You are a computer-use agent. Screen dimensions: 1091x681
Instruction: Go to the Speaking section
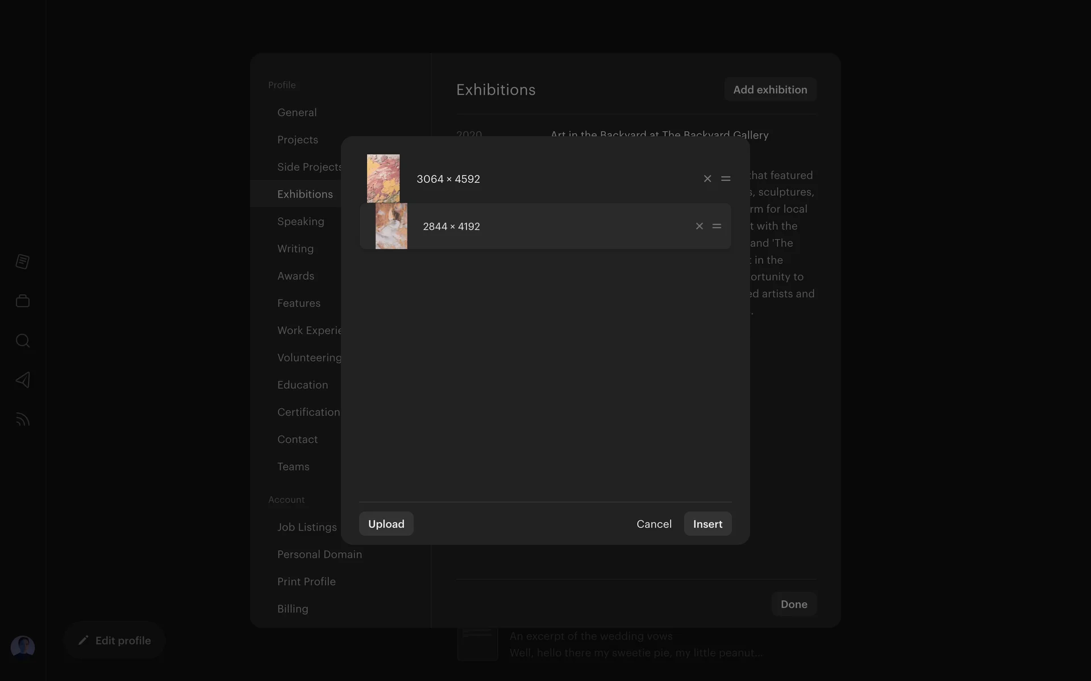[x=301, y=221]
